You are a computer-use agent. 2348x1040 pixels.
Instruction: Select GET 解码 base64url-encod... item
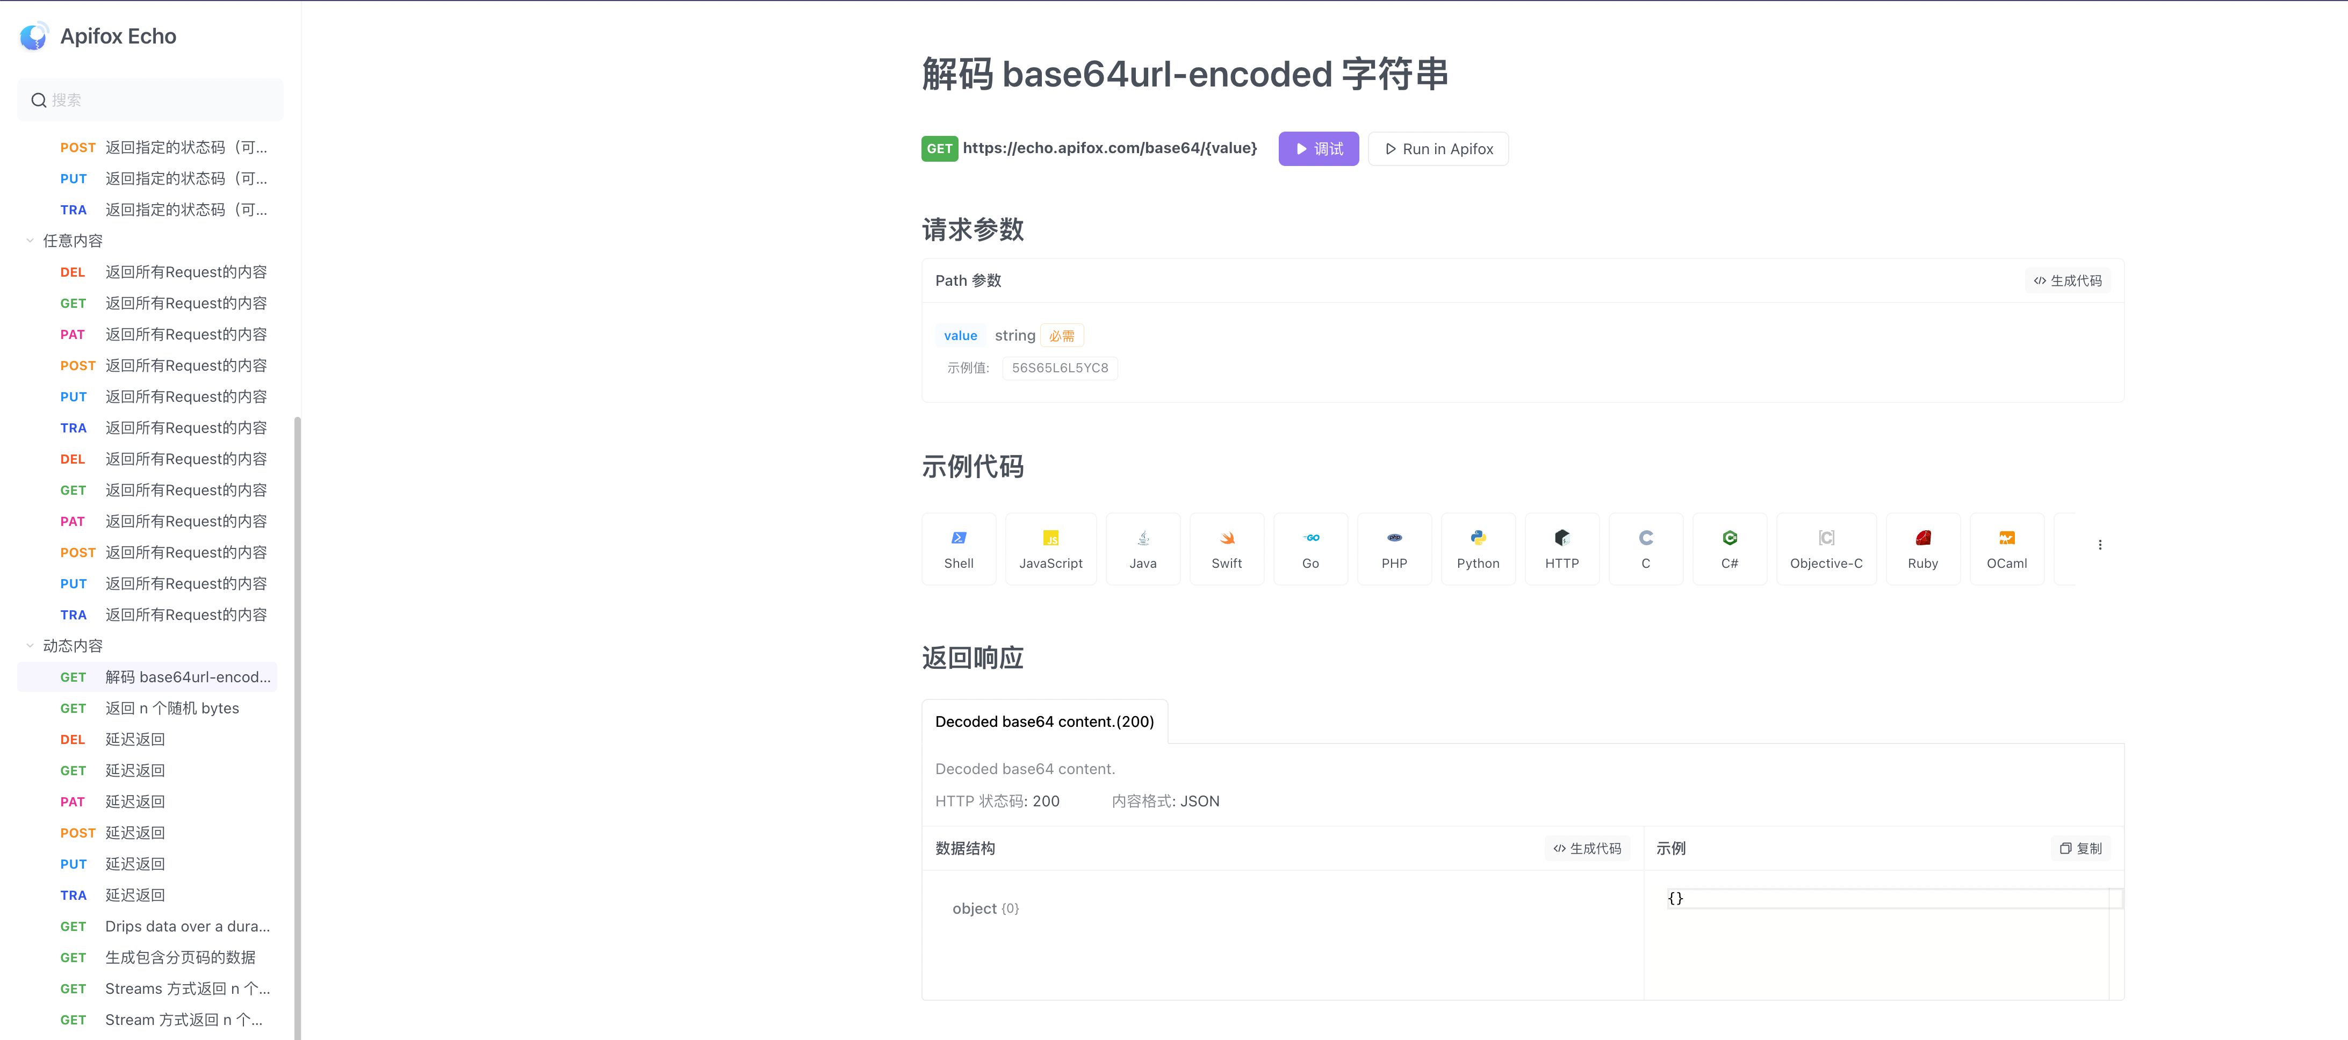148,676
